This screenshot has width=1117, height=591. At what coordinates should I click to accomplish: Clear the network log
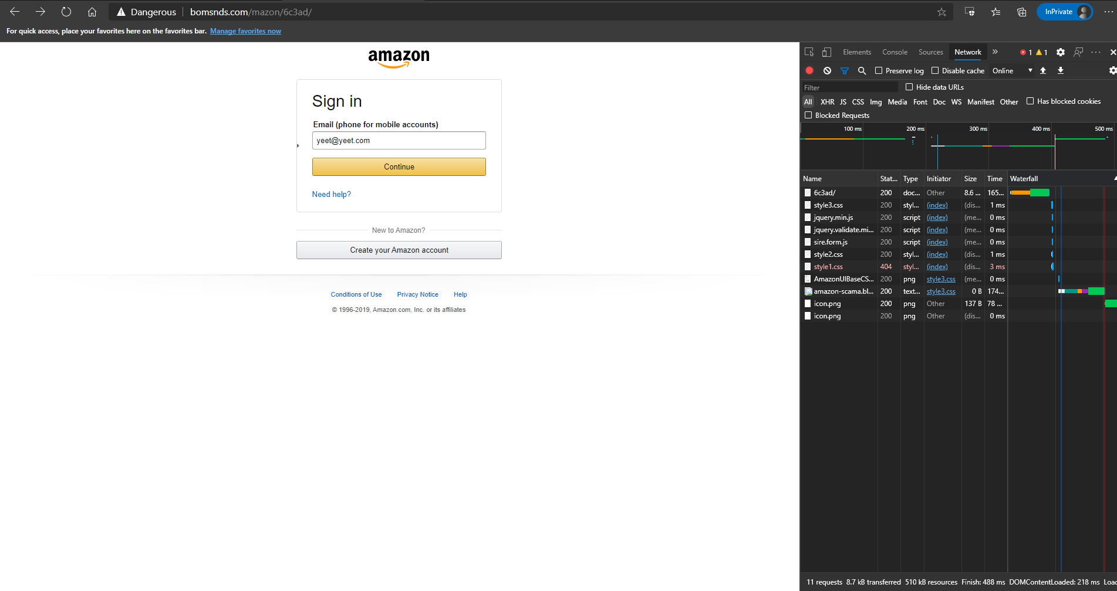pos(827,70)
